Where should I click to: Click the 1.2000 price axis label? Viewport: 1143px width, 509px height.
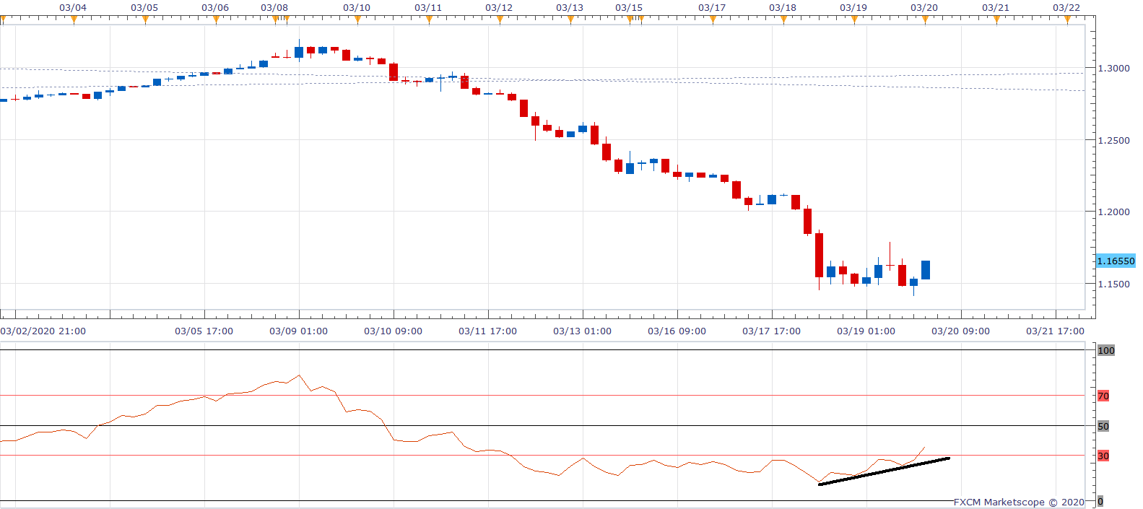(1113, 212)
